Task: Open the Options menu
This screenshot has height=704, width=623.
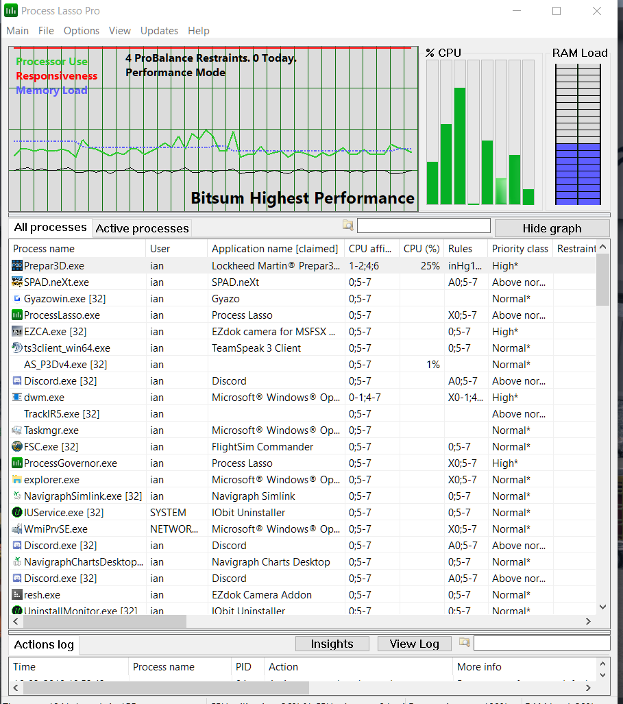Action: click(x=82, y=31)
